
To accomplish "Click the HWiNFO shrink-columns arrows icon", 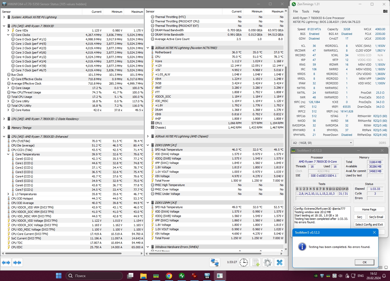I will click(17, 263).
